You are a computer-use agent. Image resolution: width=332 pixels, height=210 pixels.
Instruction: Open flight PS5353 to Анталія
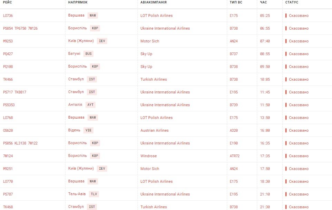click(9, 105)
